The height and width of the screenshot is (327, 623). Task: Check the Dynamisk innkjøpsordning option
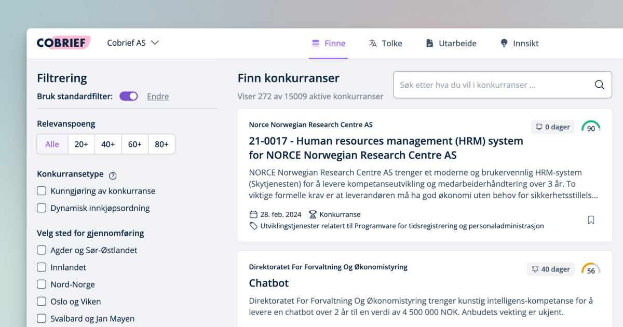pos(42,208)
